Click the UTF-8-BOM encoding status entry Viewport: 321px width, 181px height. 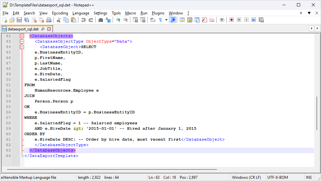pyautogui.click(x=278, y=177)
